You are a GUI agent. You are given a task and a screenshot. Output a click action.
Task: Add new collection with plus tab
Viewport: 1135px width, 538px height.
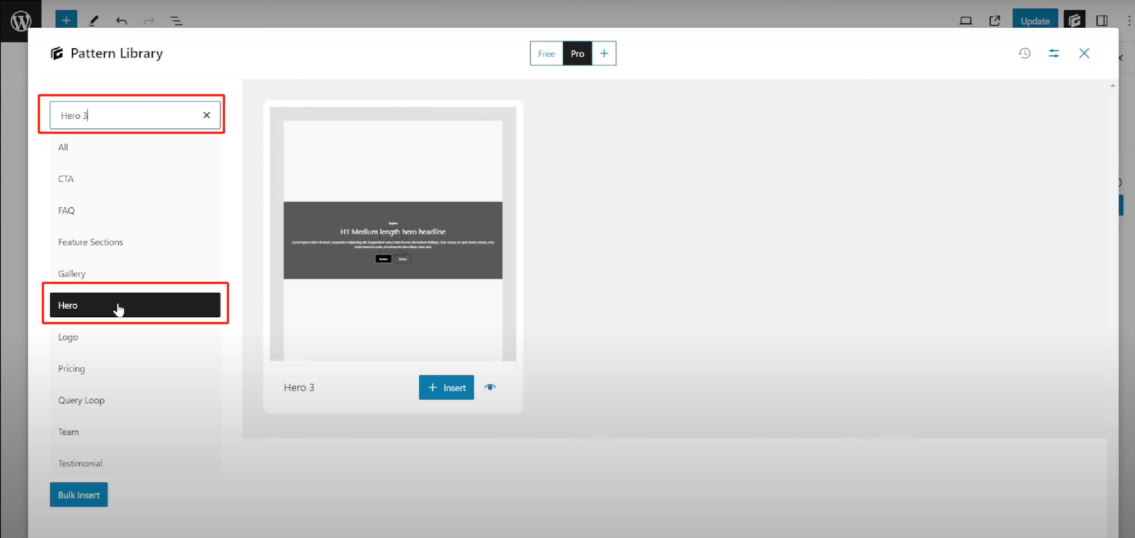pos(604,54)
